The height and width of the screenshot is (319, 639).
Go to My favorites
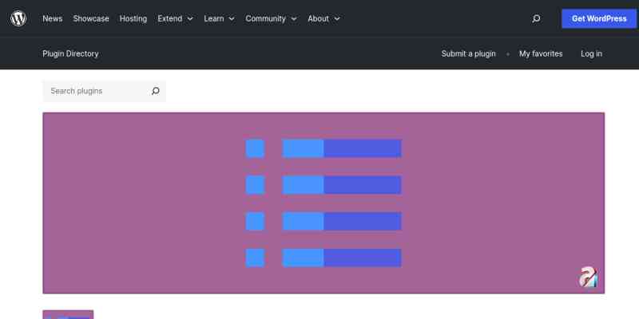click(x=541, y=53)
